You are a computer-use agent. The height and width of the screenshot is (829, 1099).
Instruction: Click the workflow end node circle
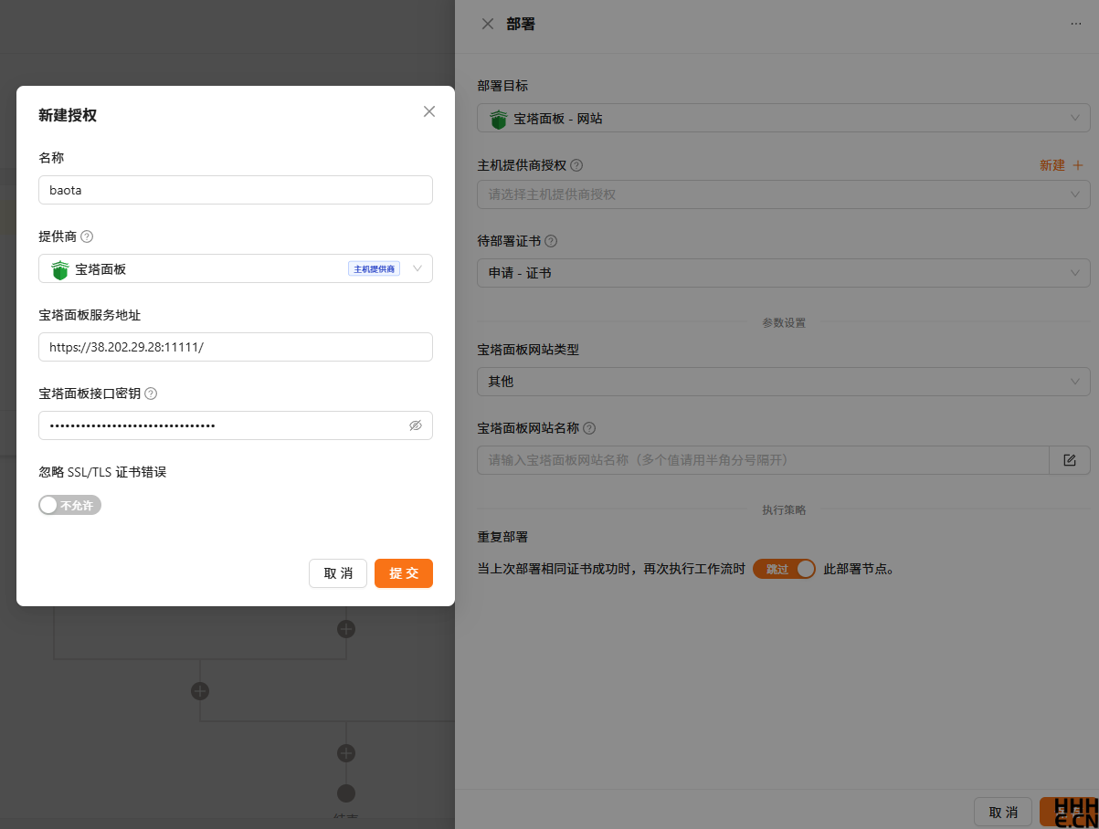click(x=346, y=793)
